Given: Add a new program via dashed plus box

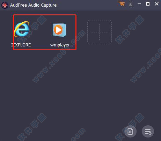Looking at the screenshot, I should pyautogui.click(x=100, y=32).
